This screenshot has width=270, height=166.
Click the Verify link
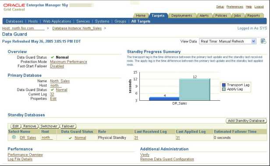tap(145, 155)
